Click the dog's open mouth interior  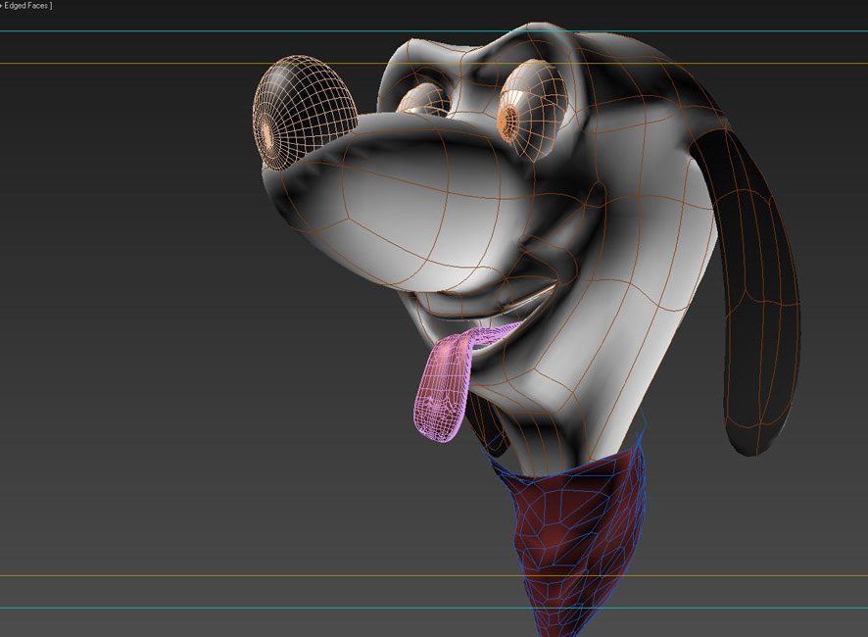pyautogui.click(x=524, y=314)
